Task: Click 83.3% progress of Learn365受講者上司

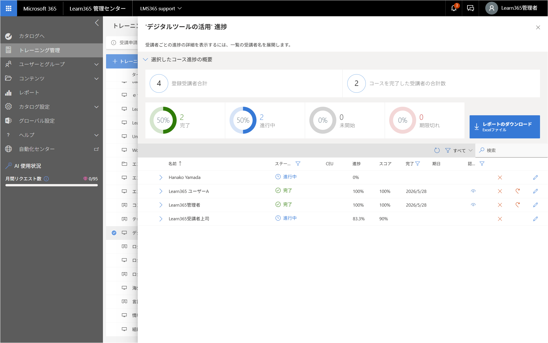Action: 358,219
